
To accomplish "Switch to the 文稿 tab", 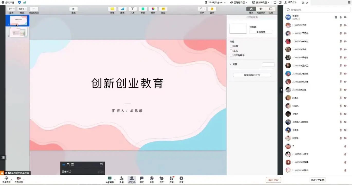I will pos(271,9).
